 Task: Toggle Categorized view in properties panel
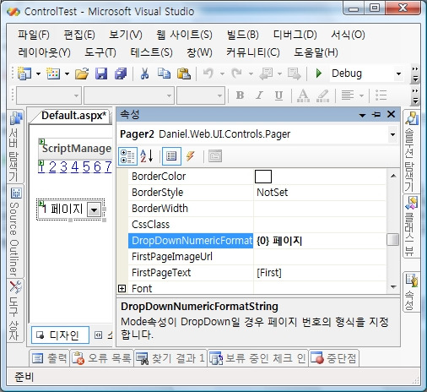click(x=127, y=156)
